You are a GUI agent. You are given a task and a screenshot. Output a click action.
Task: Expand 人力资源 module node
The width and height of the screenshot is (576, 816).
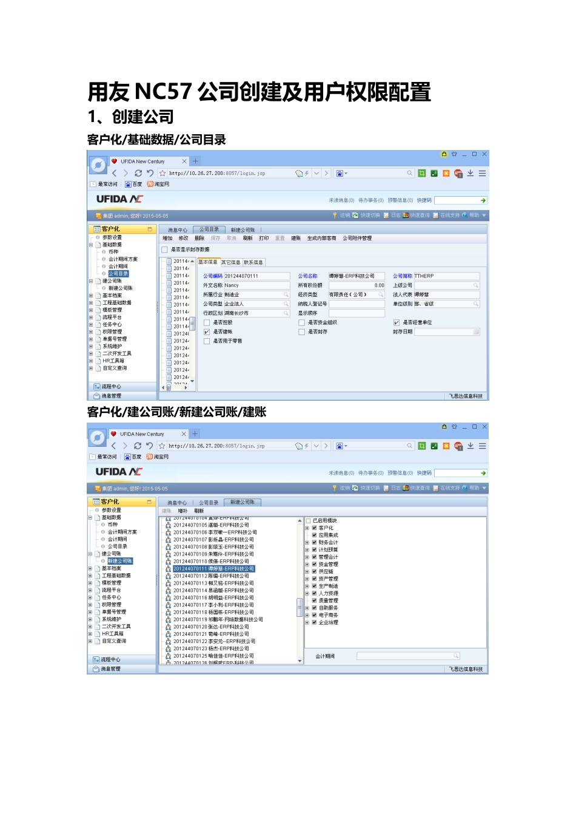point(307,594)
